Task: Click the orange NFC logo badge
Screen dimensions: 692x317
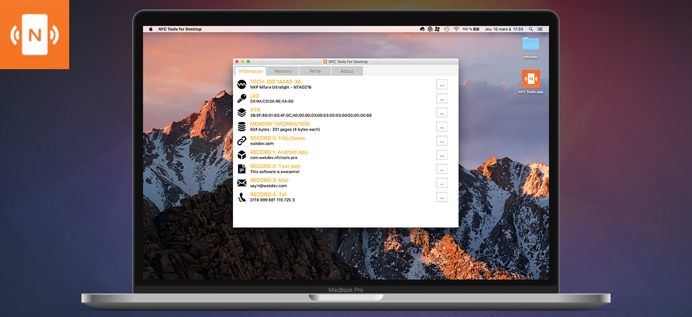Action: click(35, 35)
